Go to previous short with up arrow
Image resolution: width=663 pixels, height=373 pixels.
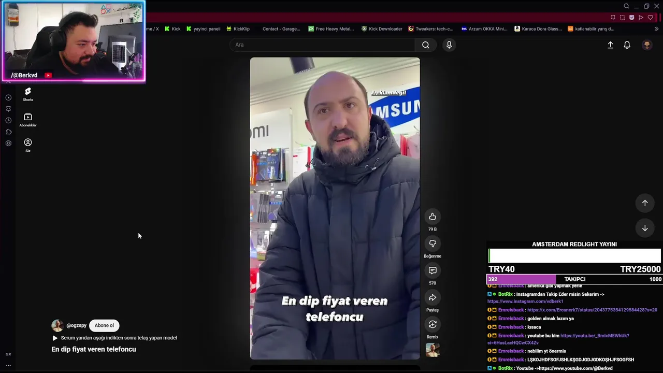click(645, 203)
